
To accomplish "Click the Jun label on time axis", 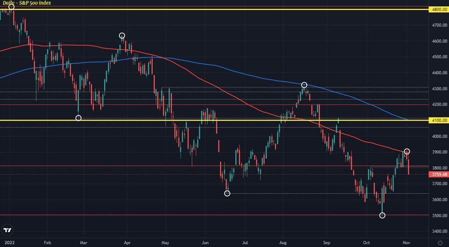I will 205,242.
